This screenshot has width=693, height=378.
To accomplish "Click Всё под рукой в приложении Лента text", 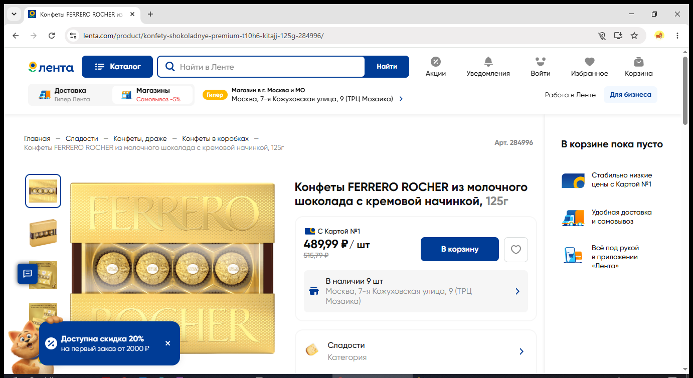I will coord(615,257).
